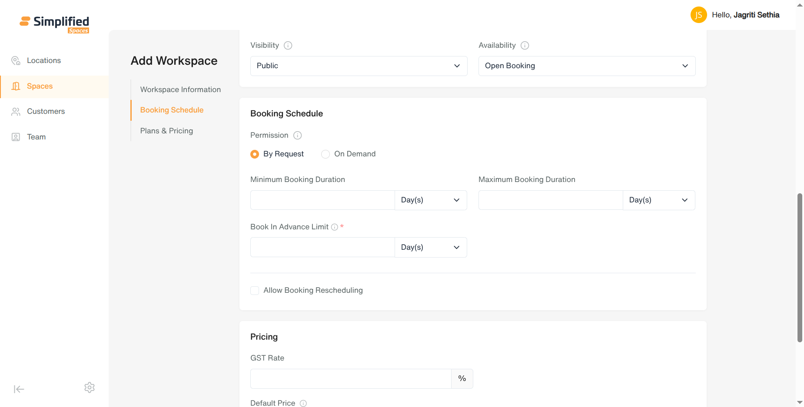The width and height of the screenshot is (804, 407).
Task: Open settings via the gear icon
Action: tap(90, 387)
